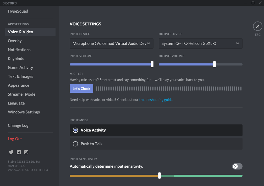This screenshot has height=186, width=264.
Task: Open Discord's Twitter page icon
Action: point(11,152)
